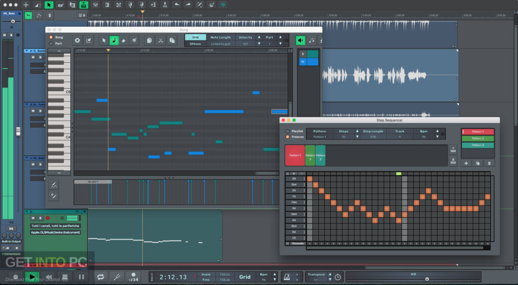The image size is (518, 285).
Task: Open the mixer faders icon in main toolbar
Action: click(x=96, y=5)
